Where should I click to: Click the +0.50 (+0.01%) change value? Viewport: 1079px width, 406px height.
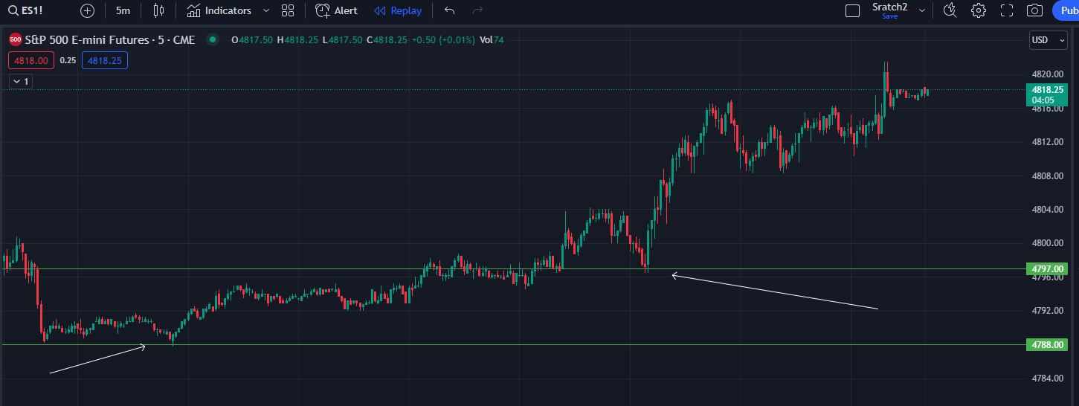click(444, 39)
